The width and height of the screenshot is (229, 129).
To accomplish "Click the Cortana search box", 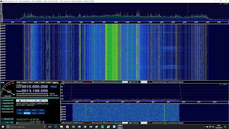I will pos(26,126).
